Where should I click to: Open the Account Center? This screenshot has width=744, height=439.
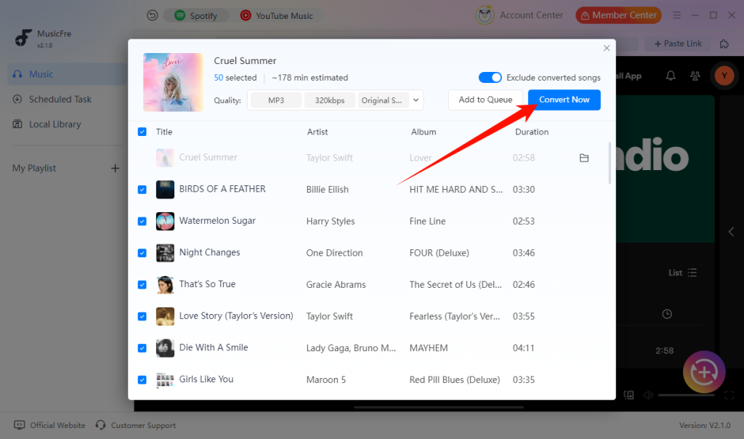point(519,15)
